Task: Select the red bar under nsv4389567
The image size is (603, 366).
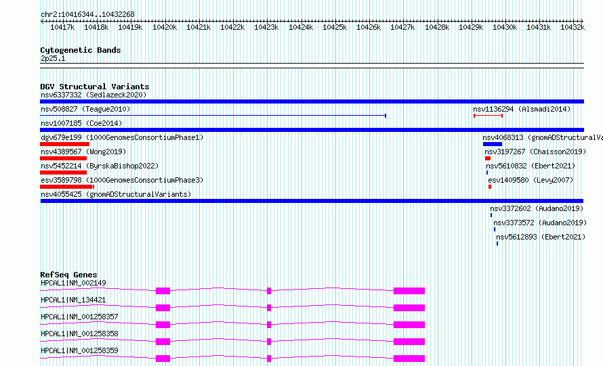Action: coord(64,158)
